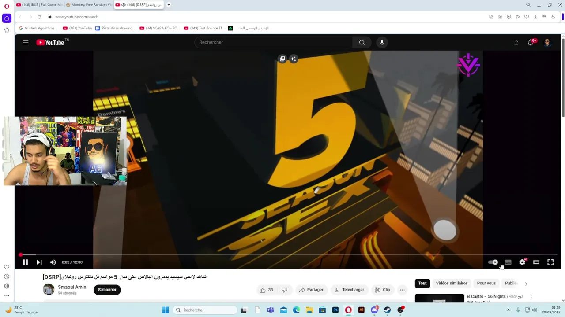
Task: Open the YouTube account avatar menu
Action: tap(547, 42)
